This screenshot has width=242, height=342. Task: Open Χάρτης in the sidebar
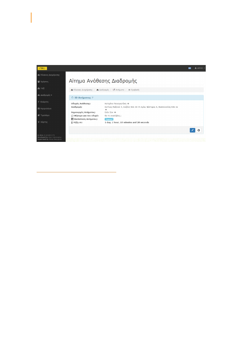(43, 122)
